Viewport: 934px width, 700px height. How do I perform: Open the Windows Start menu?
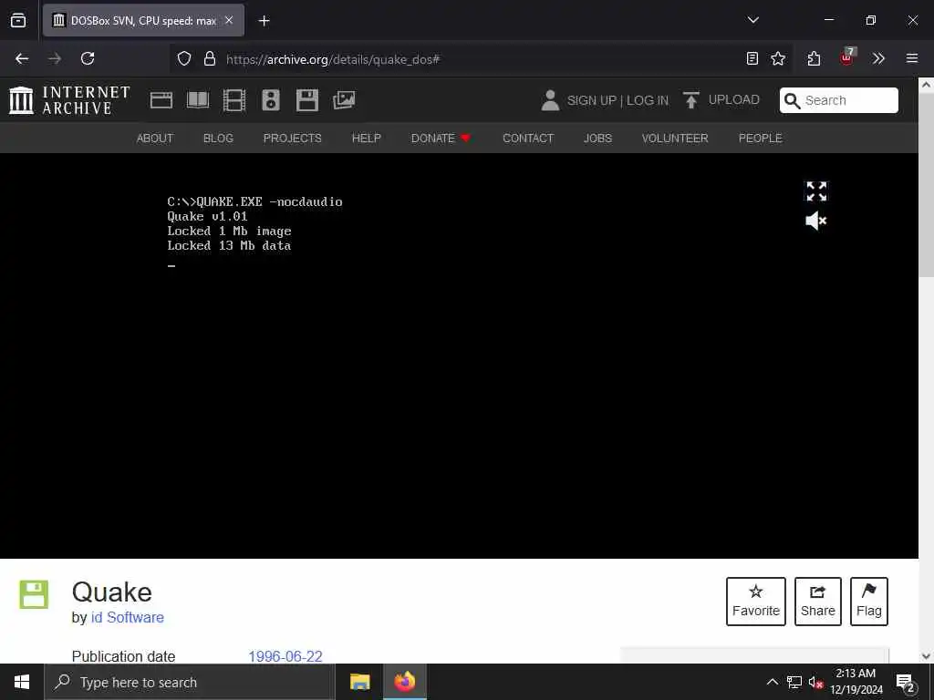point(22,682)
